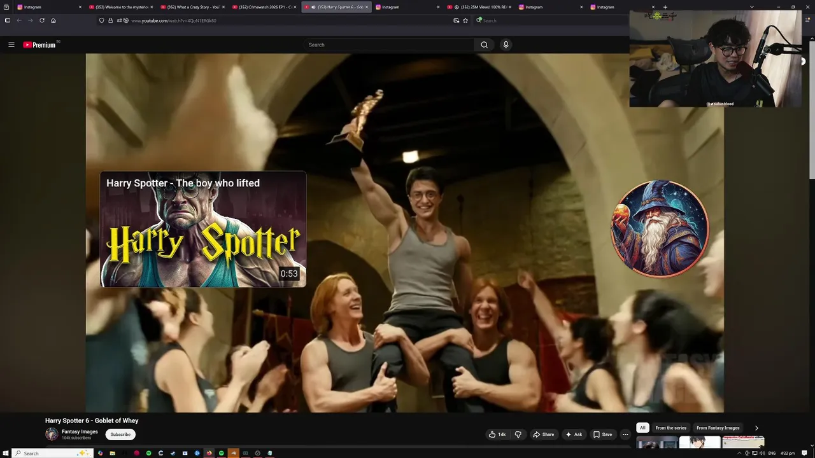Click the browser Forward arrow
Viewport: 815px width, 458px height.
point(30,20)
